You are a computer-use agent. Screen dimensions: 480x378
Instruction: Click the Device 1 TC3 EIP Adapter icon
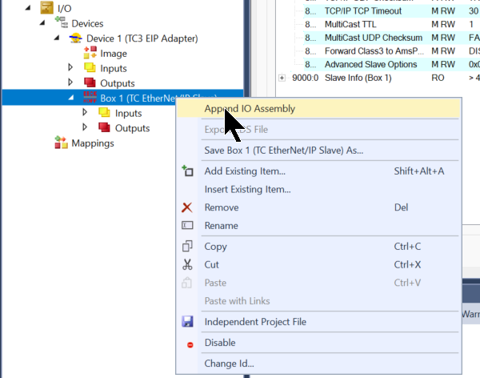tap(75, 38)
